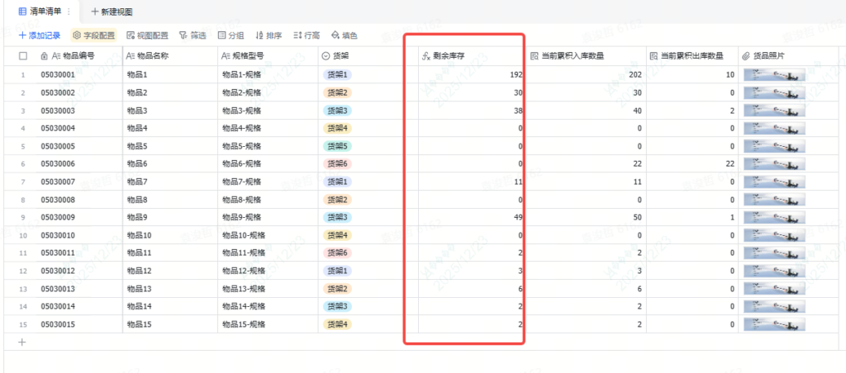Open 视图配置 view configuration
Screen dimensions: 846x373
[147, 35]
